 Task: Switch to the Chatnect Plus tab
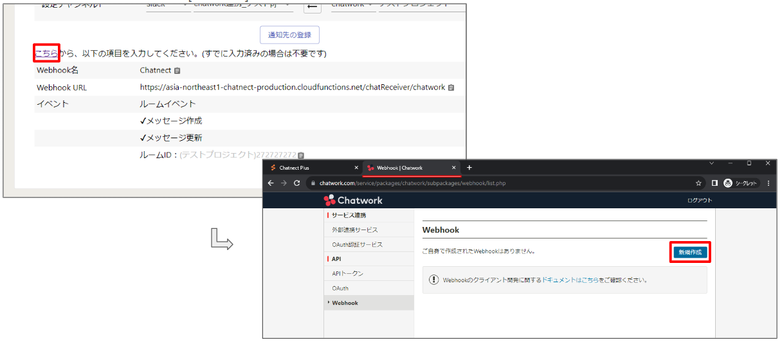pos(314,168)
